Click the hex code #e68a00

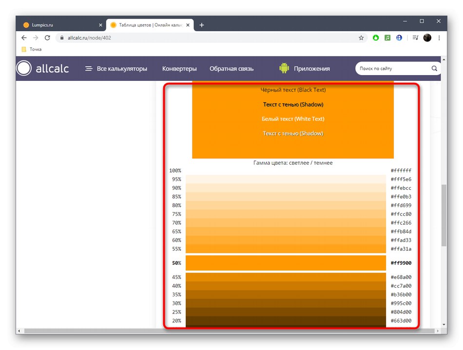click(401, 277)
